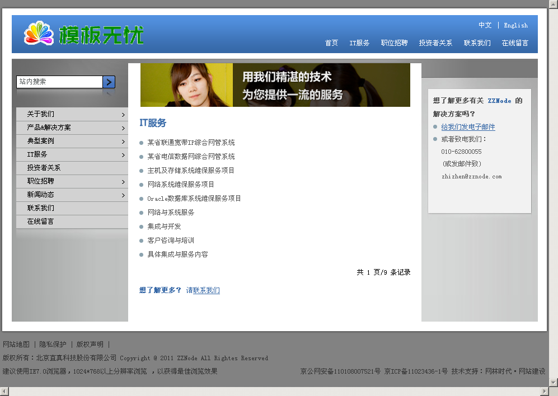Open the 网站地图 footer link
The image size is (558, 396).
(16, 345)
